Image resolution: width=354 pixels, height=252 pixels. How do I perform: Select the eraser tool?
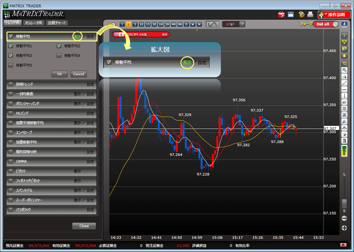point(344,135)
